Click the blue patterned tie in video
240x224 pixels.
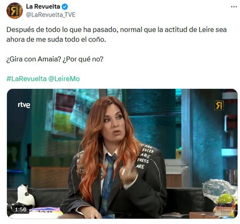(x=108, y=184)
